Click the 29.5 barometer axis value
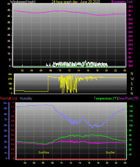140x167 pixels. point(130,36)
